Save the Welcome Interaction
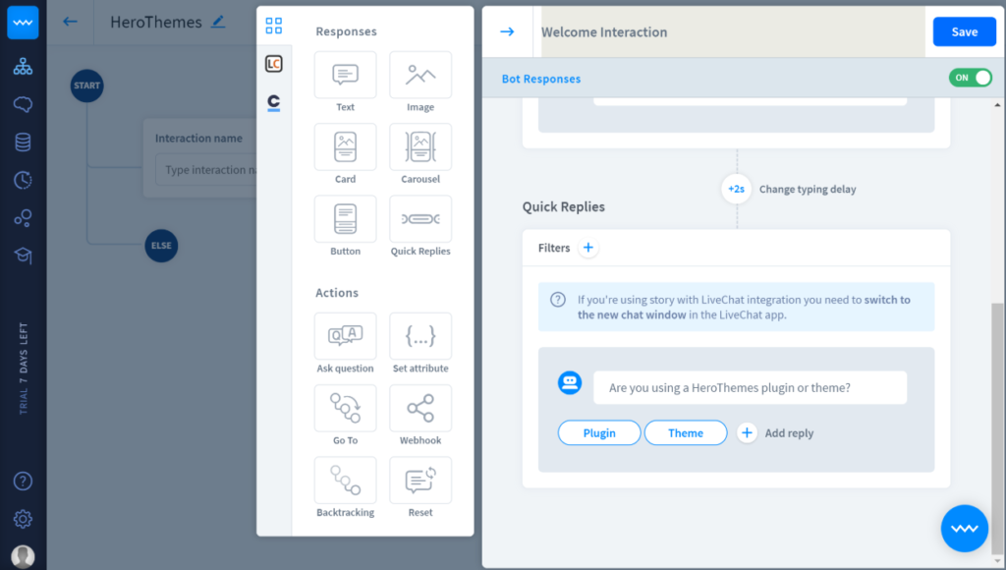The width and height of the screenshot is (1006, 570). click(x=964, y=31)
